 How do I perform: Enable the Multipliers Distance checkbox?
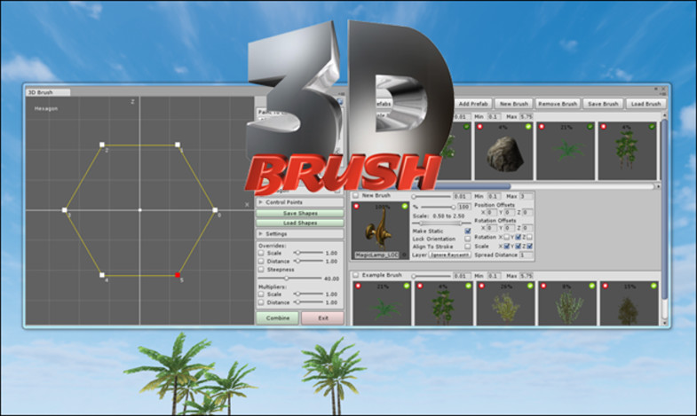click(261, 302)
